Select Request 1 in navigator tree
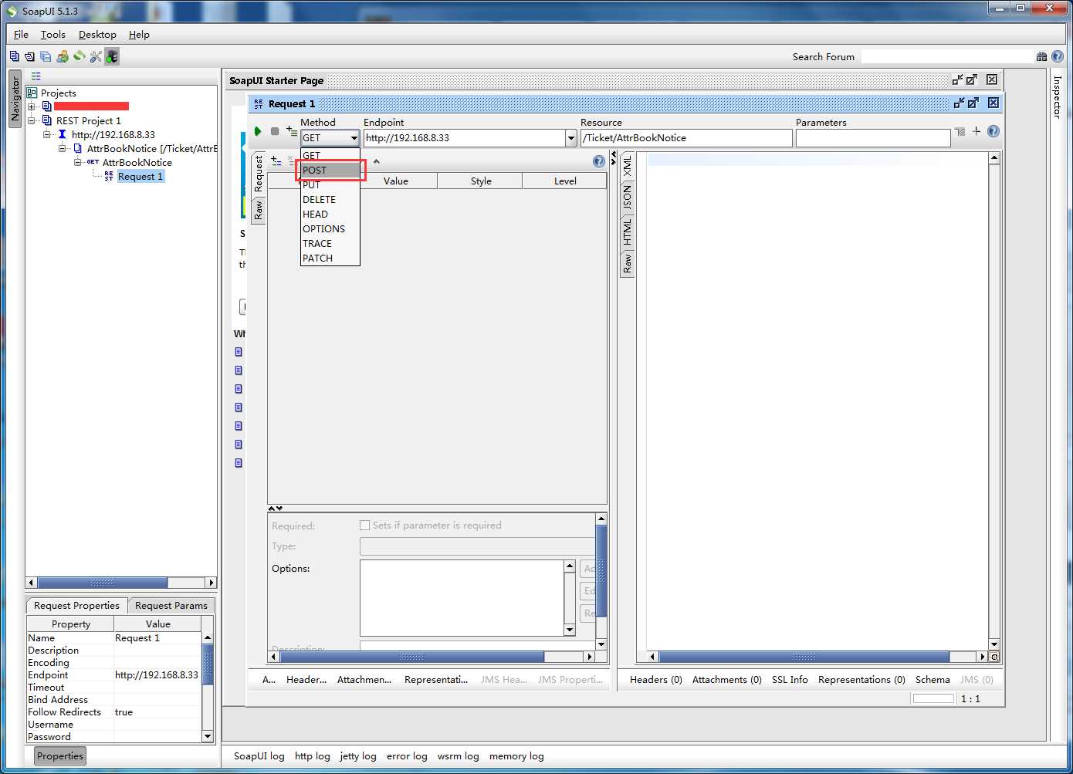 (x=140, y=177)
